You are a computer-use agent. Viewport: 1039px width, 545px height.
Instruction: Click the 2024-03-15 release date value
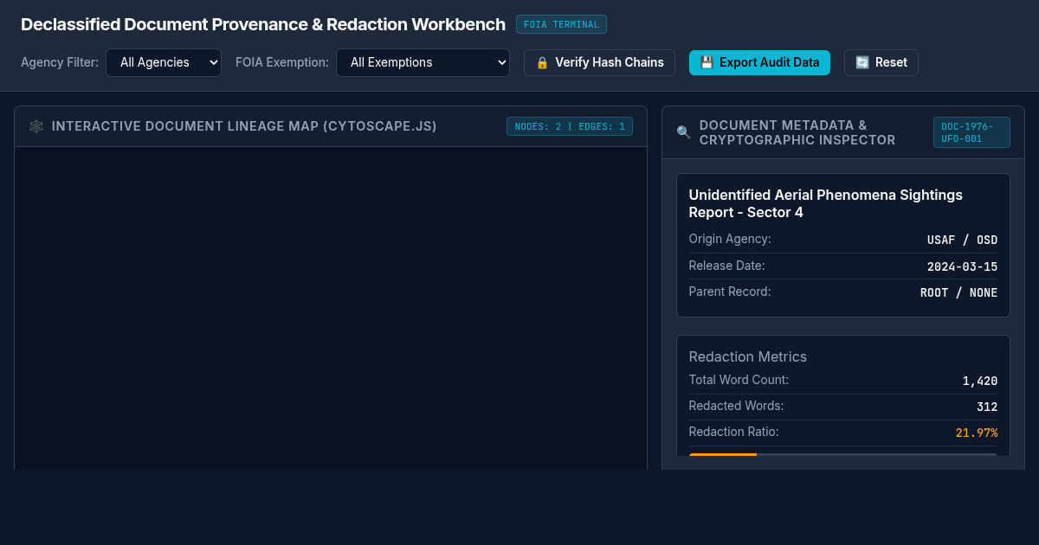pyautogui.click(x=962, y=266)
